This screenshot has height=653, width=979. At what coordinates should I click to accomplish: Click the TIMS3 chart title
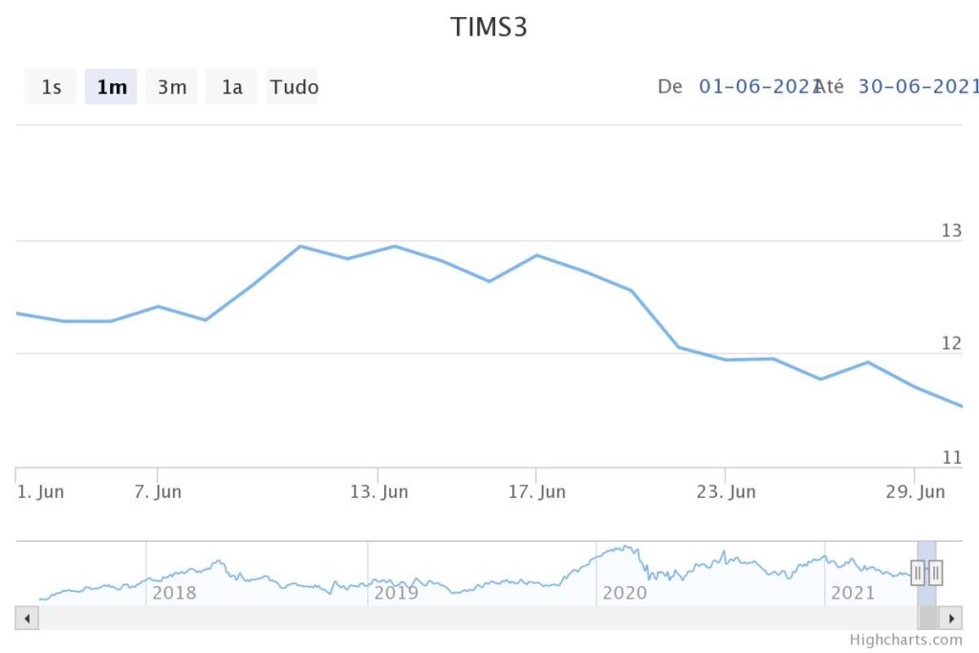tap(489, 28)
